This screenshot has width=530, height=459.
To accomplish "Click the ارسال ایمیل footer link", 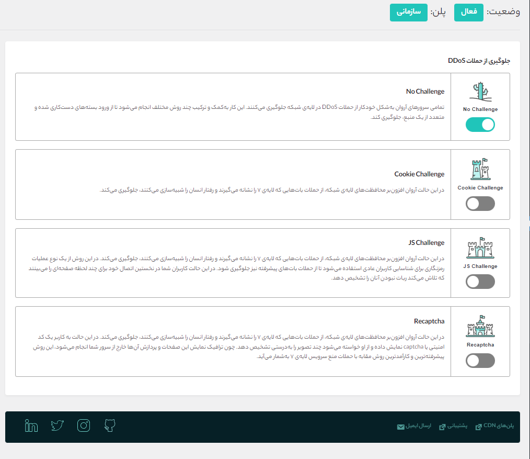I will coord(415,426).
